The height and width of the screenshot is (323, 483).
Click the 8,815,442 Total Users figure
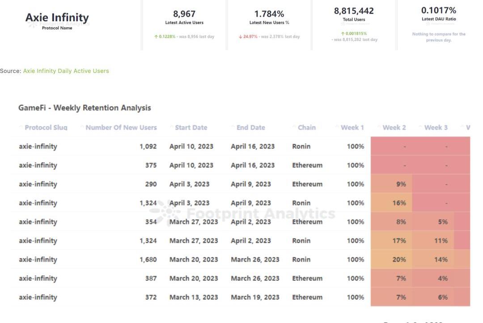click(x=354, y=11)
